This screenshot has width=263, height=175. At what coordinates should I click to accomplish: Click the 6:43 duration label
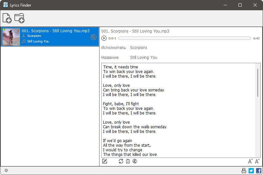click(x=256, y=38)
